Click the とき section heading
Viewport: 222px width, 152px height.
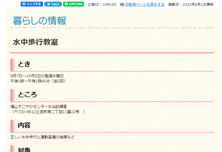24,64
